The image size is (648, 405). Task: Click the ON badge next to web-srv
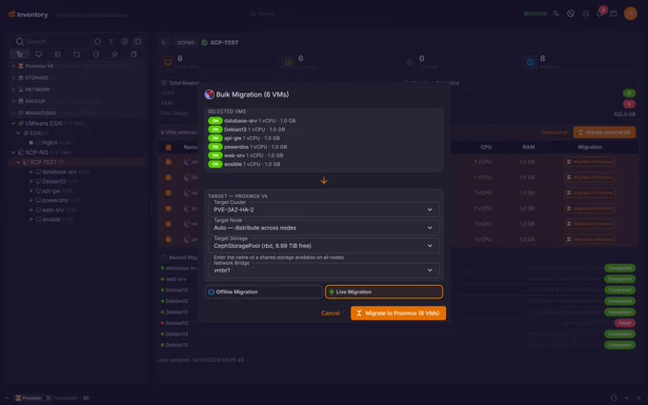(x=215, y=155)
